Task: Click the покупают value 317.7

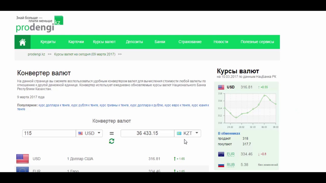Action: (x=247, y=144)
